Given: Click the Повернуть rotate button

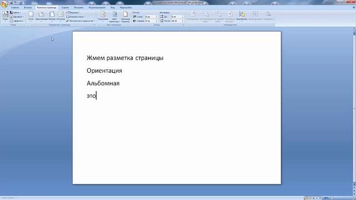Looking at the screenshot, I should [x=268, y=17].
